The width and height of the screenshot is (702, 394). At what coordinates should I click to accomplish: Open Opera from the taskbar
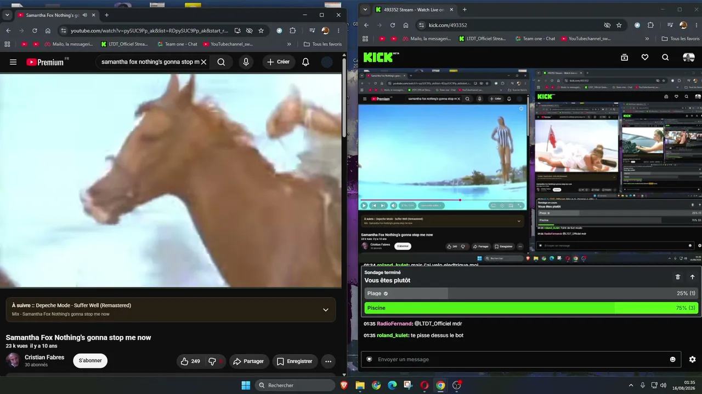pyautogui.click(x=424, y=385)
